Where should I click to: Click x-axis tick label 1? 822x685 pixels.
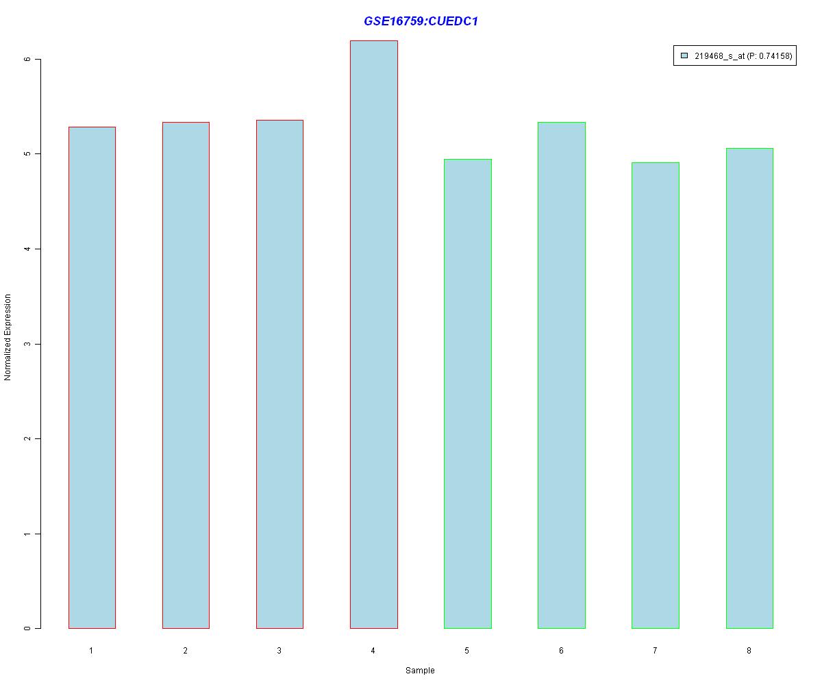tap(91, 650)
